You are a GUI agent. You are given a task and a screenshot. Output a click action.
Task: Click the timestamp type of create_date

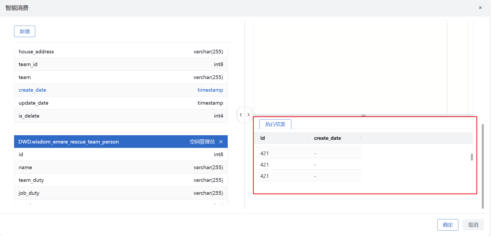click(x=210, y=90)
